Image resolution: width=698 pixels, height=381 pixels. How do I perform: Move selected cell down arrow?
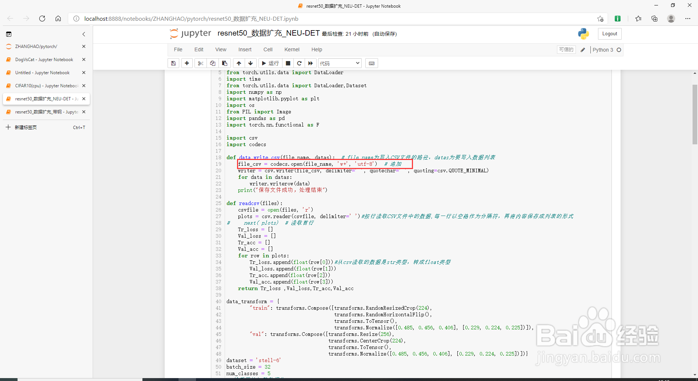[x=250, y=63]
